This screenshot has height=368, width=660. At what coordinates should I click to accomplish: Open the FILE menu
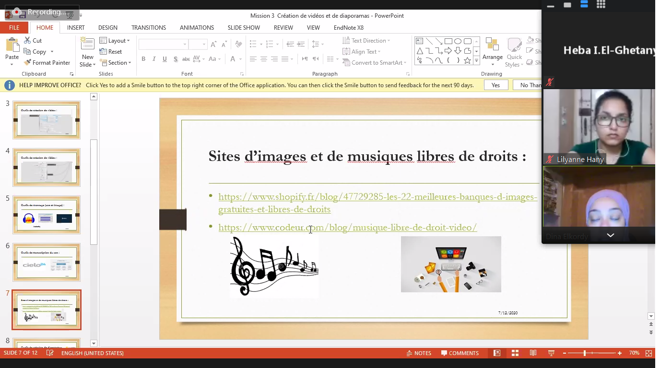point(14,28)
